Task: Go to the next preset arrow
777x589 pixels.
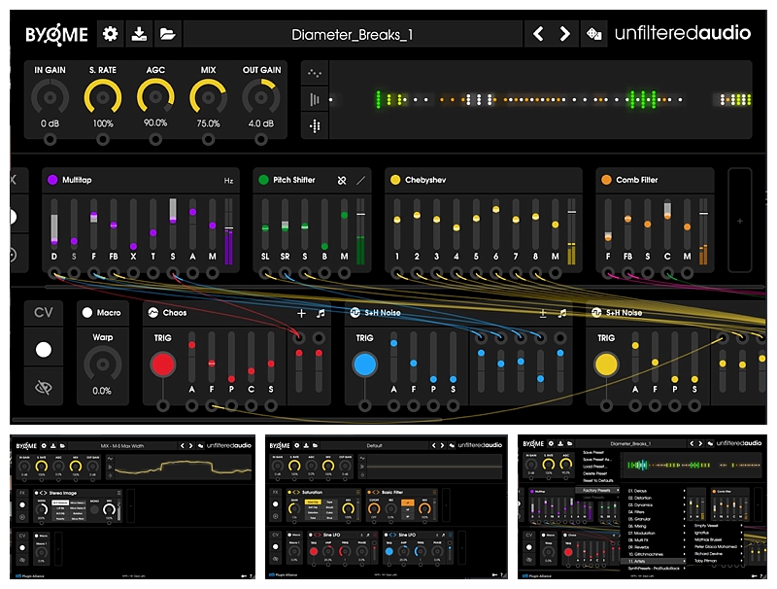Action: tap(564, 34)
